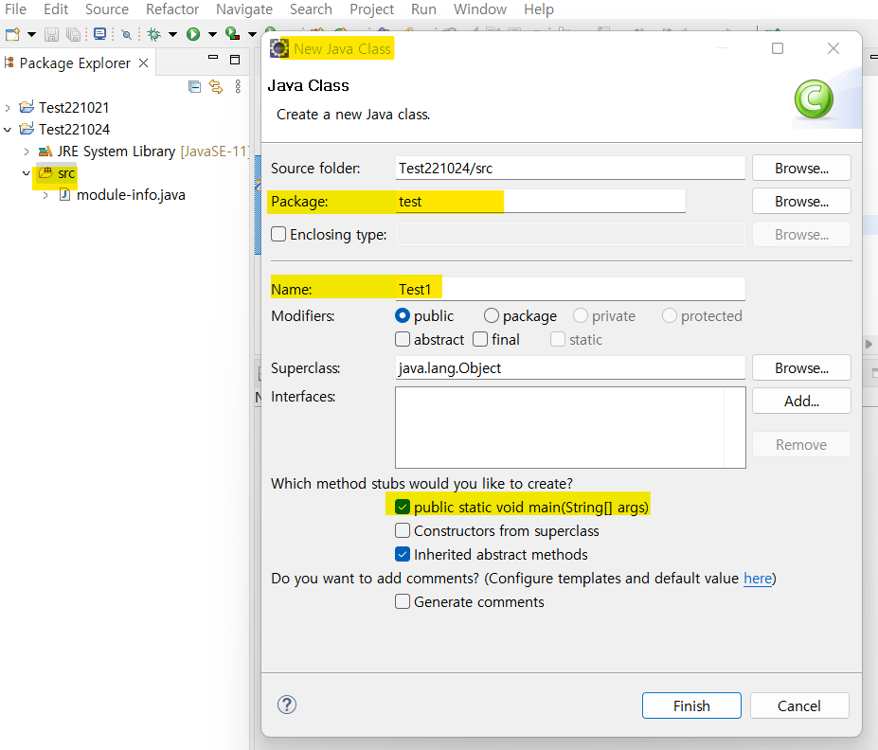Check the abstract modifier checkbox

point(402,339)
